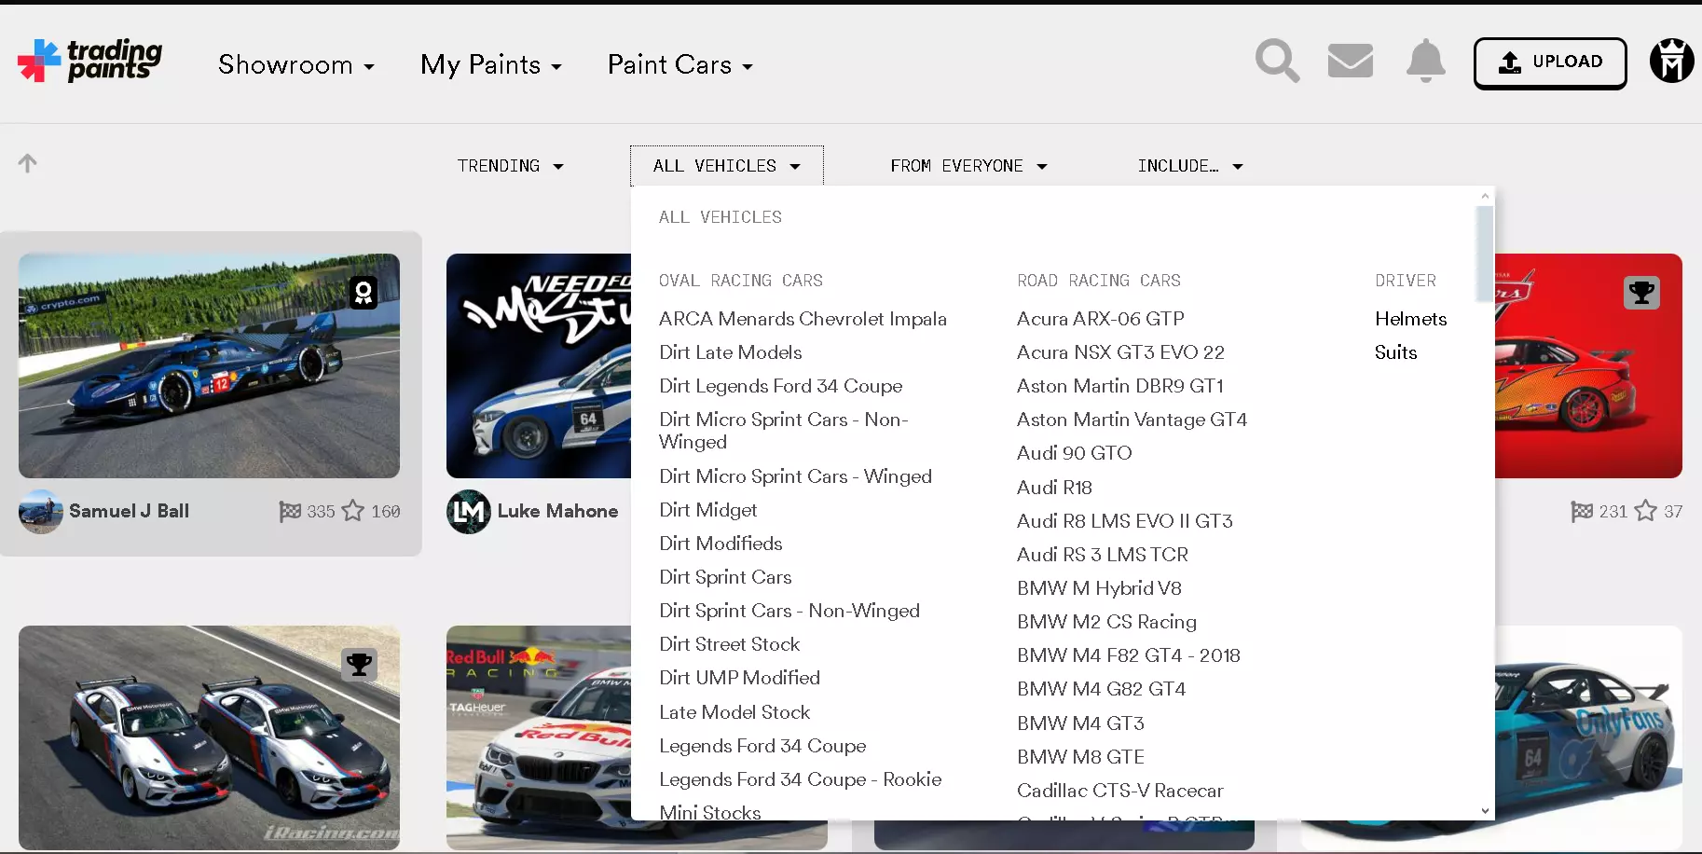The image size is (1702, 854).
Task: Select Audi RS 3 LMS TCR
Action: 1103,555
